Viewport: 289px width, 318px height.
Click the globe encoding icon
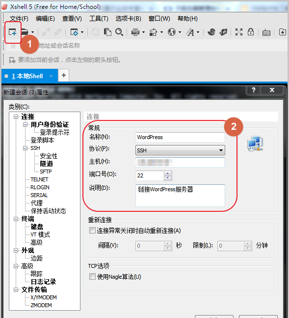point(172,32)
